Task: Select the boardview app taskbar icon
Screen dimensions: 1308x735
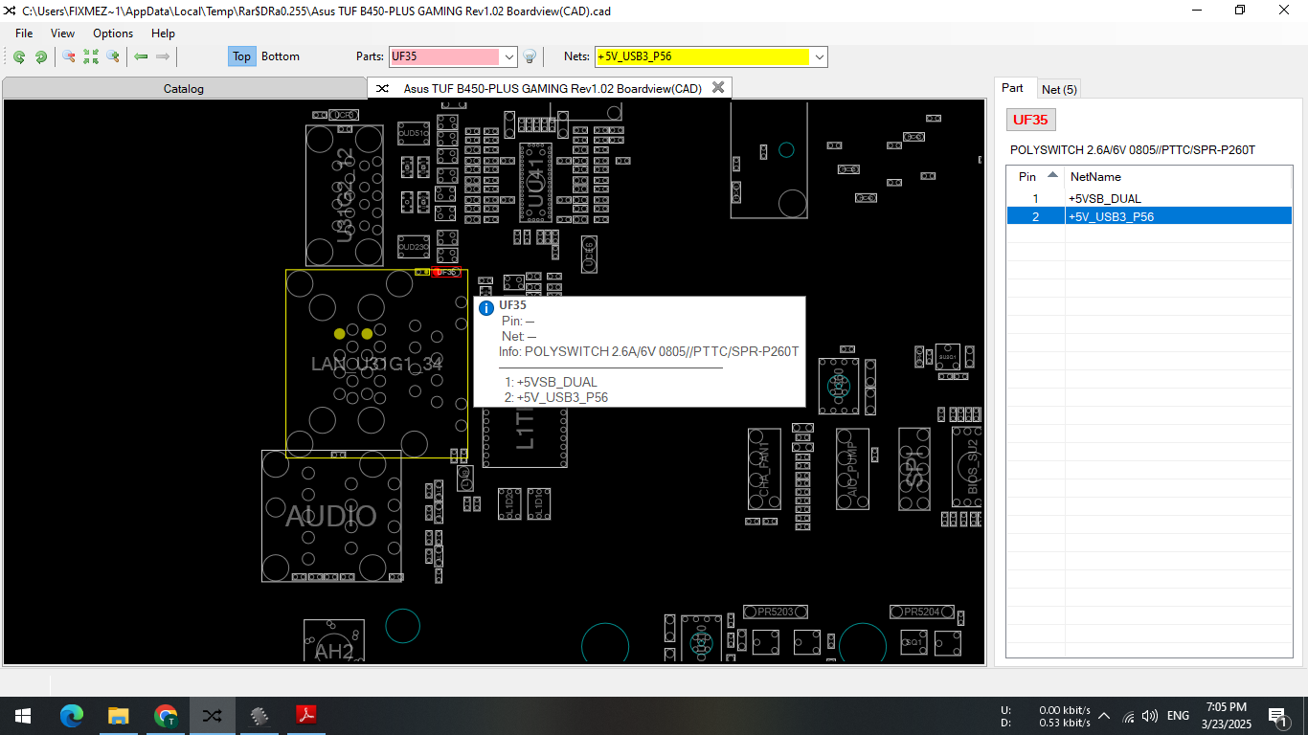Action: click(213, 715)
